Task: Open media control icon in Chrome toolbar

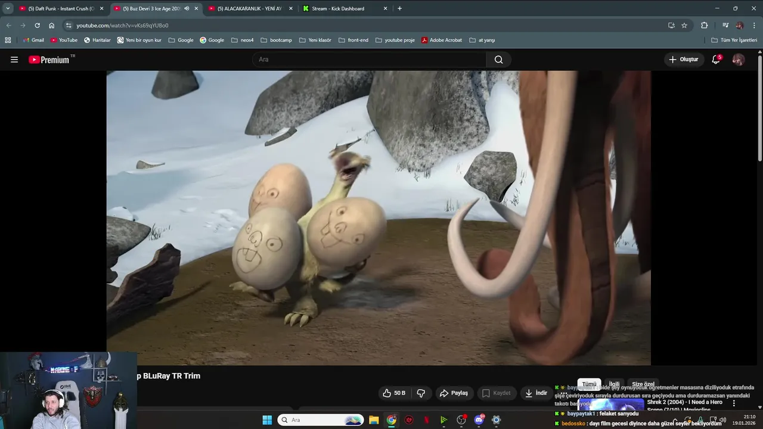Action: (725, 25)
